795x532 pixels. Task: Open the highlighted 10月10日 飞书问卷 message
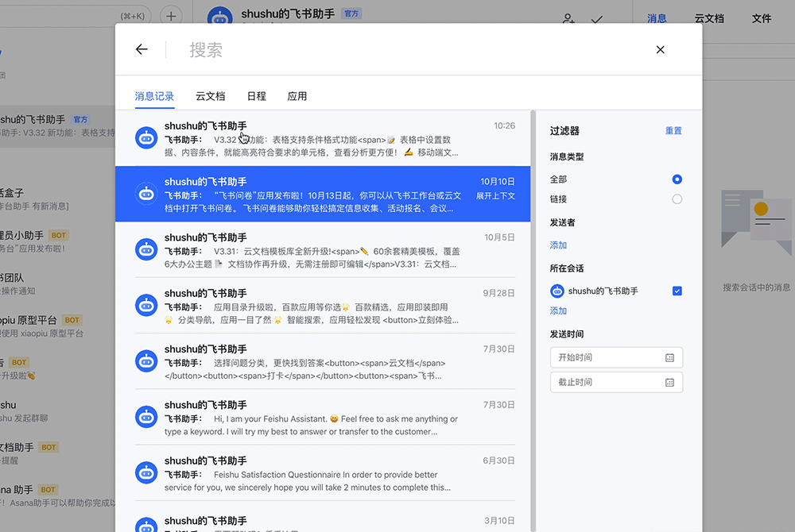coord(323,194)
